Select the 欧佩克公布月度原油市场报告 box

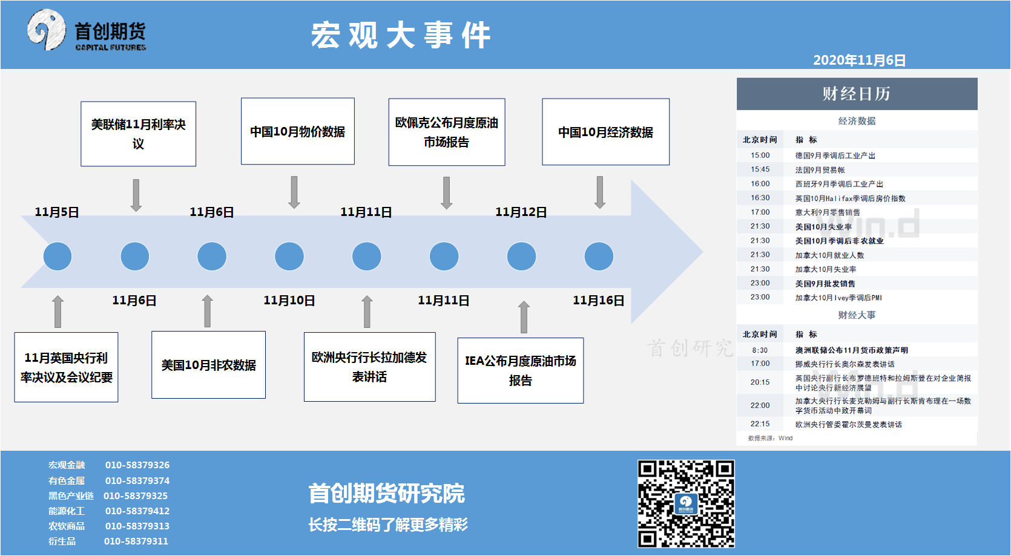(447, 132)
